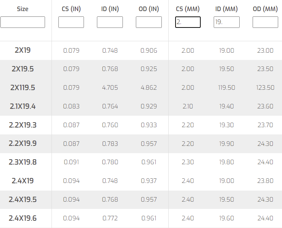Screen dimensions: 282x228
Task: Open the 2X119.5 size entry
Action: [x=23, y=87]
